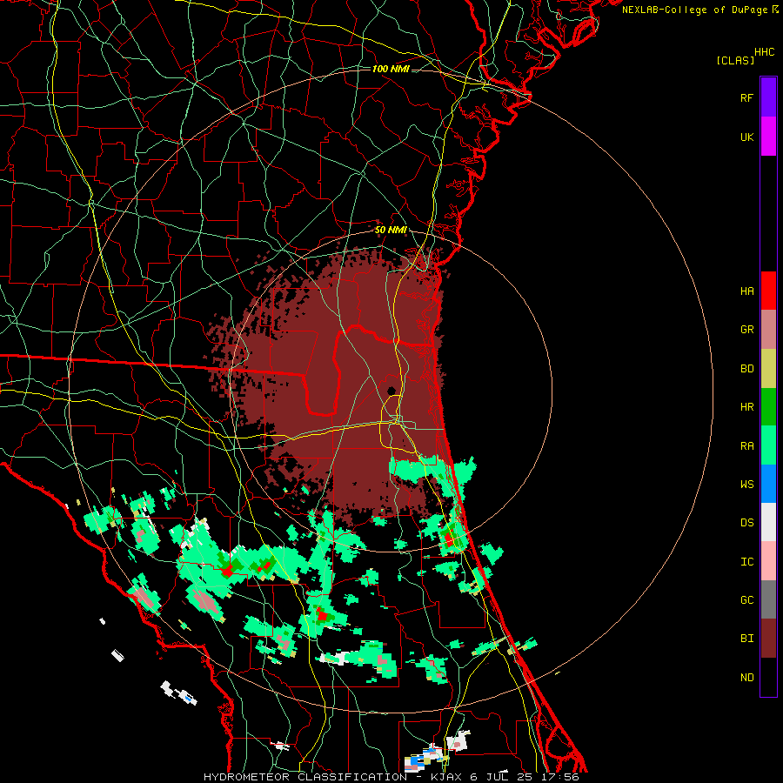Select the GC gray legend swatch

[x=768, y=599]
